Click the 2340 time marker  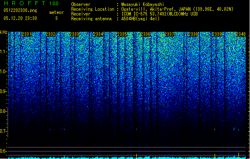[x=241, y=34]
